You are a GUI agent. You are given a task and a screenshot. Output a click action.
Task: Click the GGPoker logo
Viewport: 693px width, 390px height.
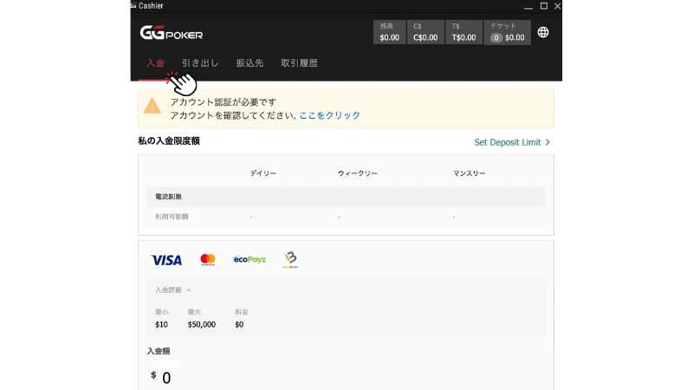tap(172, 33)
